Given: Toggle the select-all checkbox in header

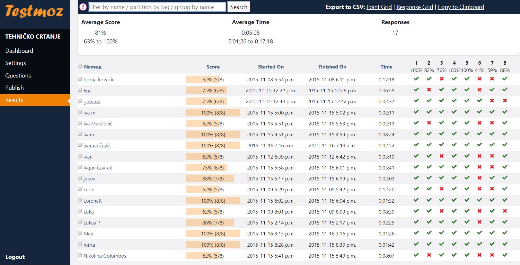Looking at the screenshot, I should (x=80, y=66).
